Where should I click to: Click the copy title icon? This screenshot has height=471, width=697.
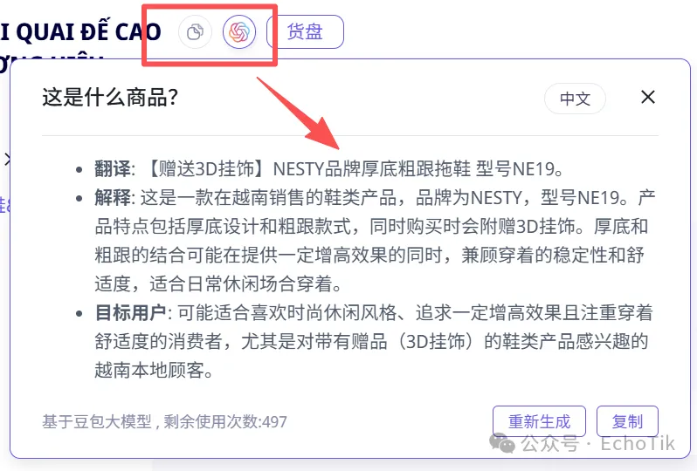click(195, 32)
